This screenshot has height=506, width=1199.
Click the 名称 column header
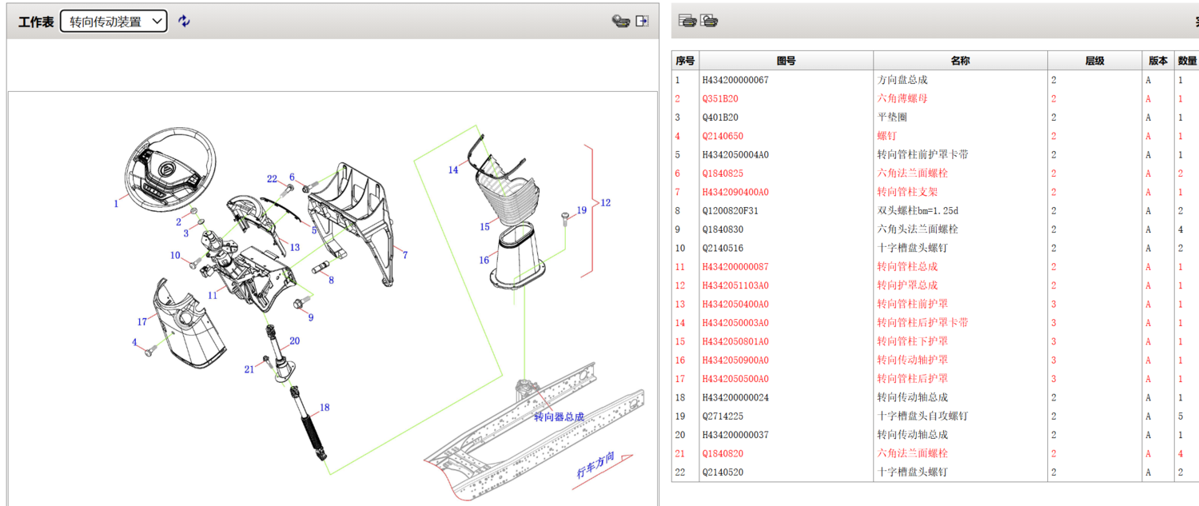pos(960,61)
